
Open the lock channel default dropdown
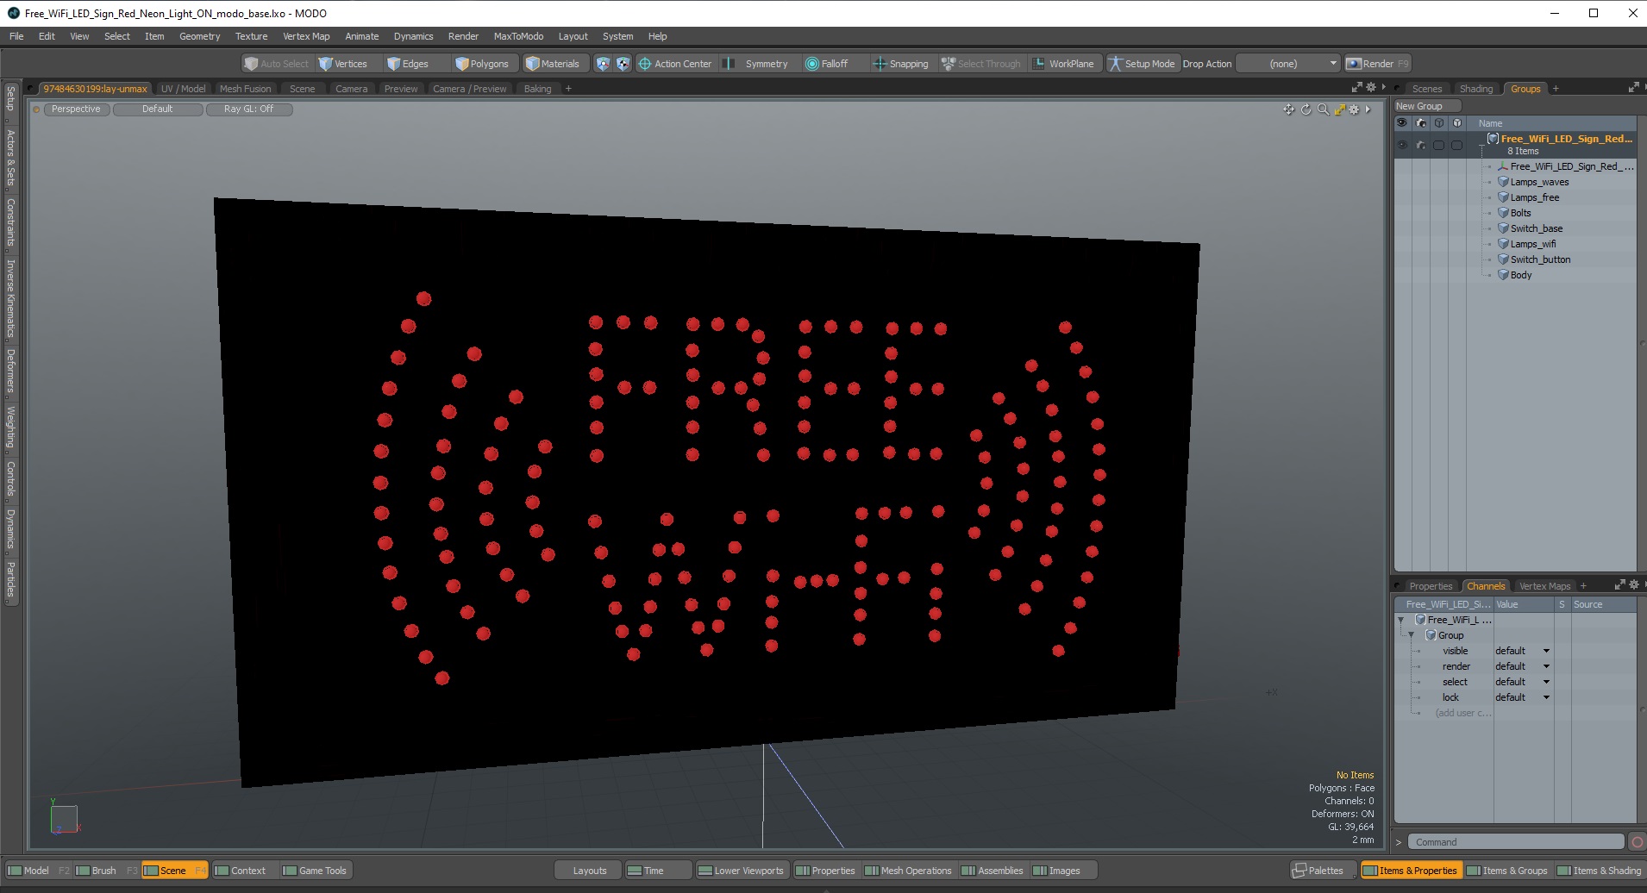[x=1522, y=697]
